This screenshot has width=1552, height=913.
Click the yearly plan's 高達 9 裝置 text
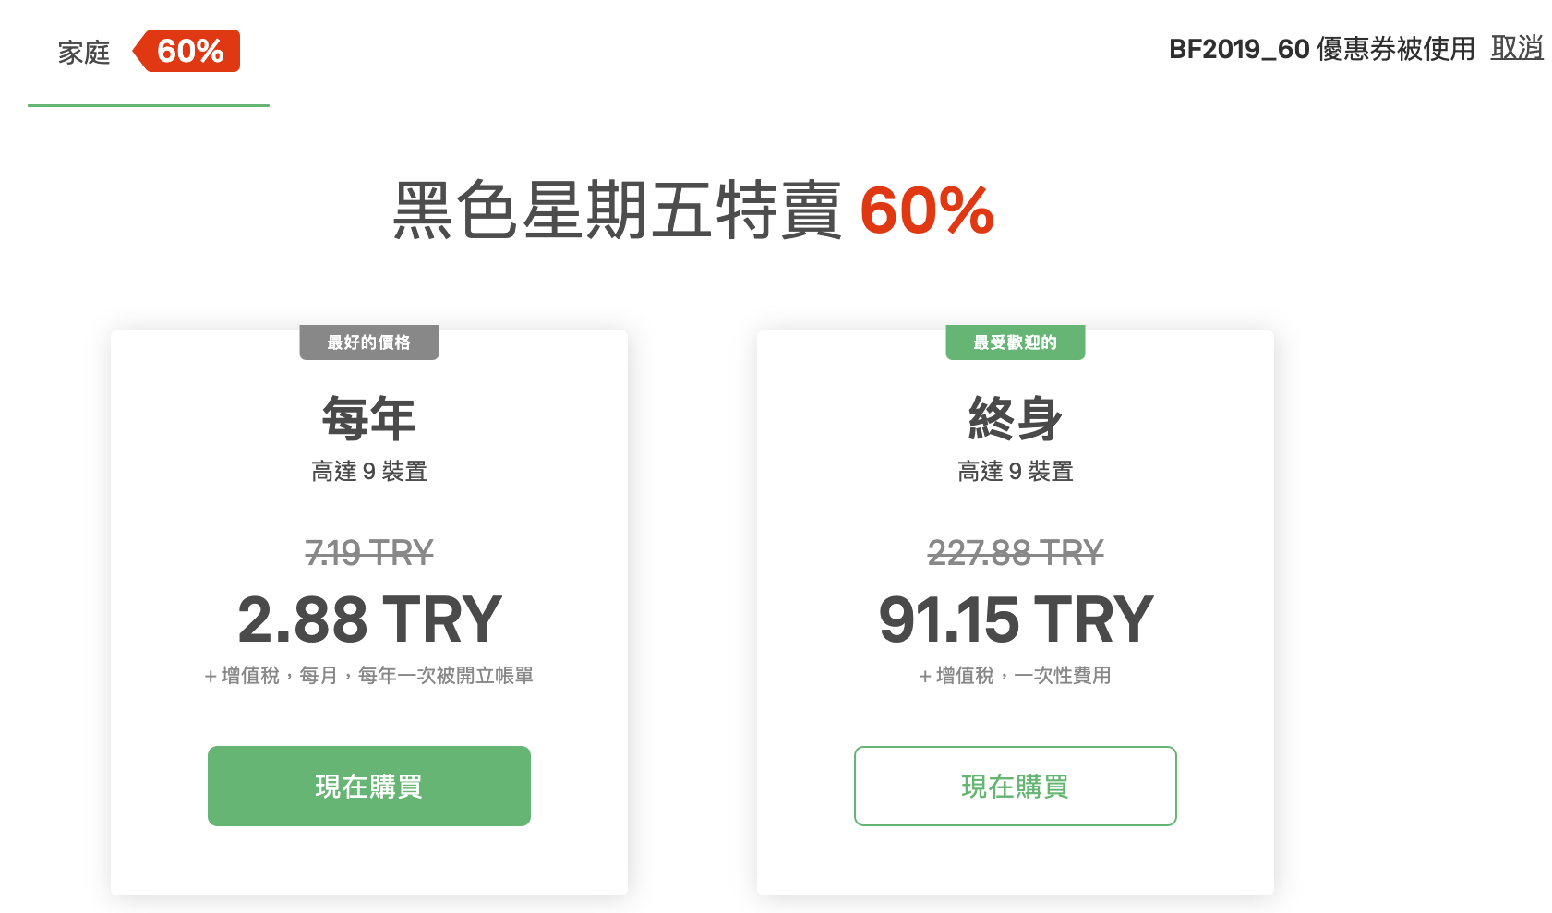369,472
